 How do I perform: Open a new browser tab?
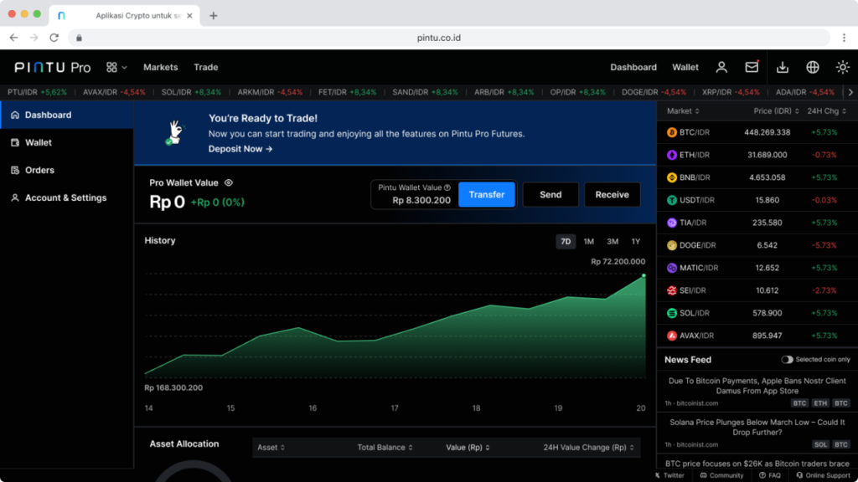coord(214,15)
